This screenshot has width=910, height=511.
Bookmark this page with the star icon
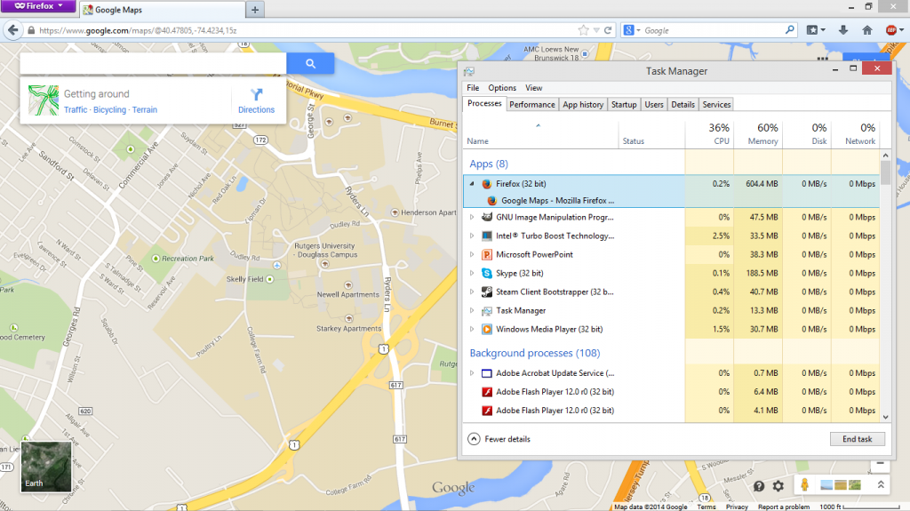coord(583,30)
